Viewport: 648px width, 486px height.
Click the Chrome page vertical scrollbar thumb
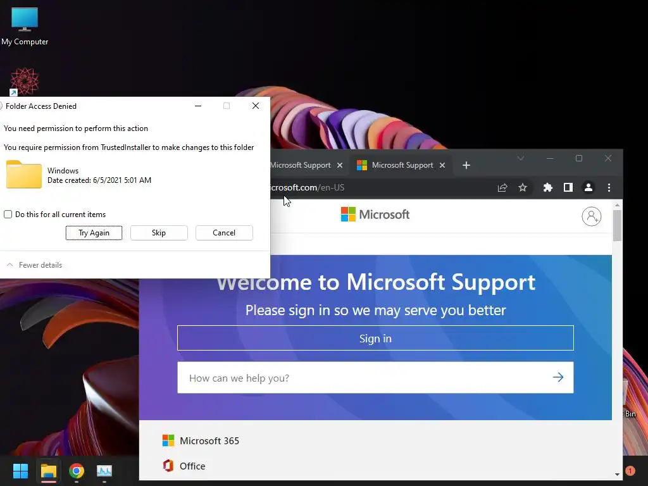coord(617,225)
